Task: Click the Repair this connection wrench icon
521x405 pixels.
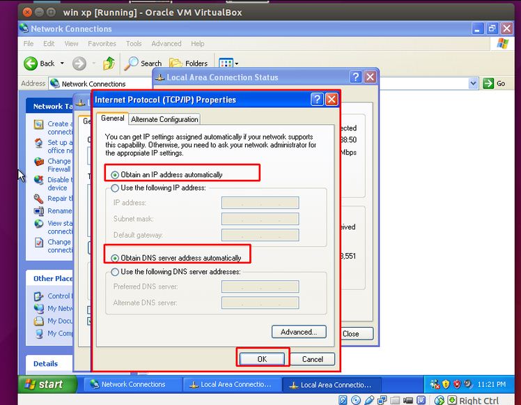Action: 39,199
